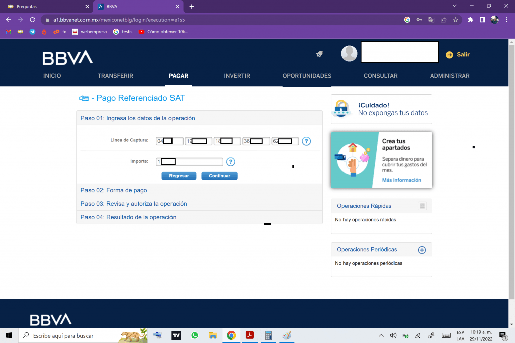Click the yellow Salir arrow icon
Viewport: 515px width, 343px height.
click(x=449, y=55)
